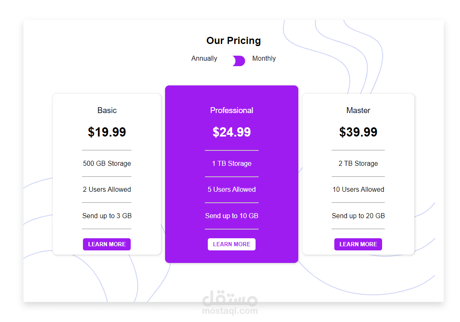This screenshot has width=460, height=322.
Task: Click the 10 Users Allowed feature
Action: [x=358, y=190]
